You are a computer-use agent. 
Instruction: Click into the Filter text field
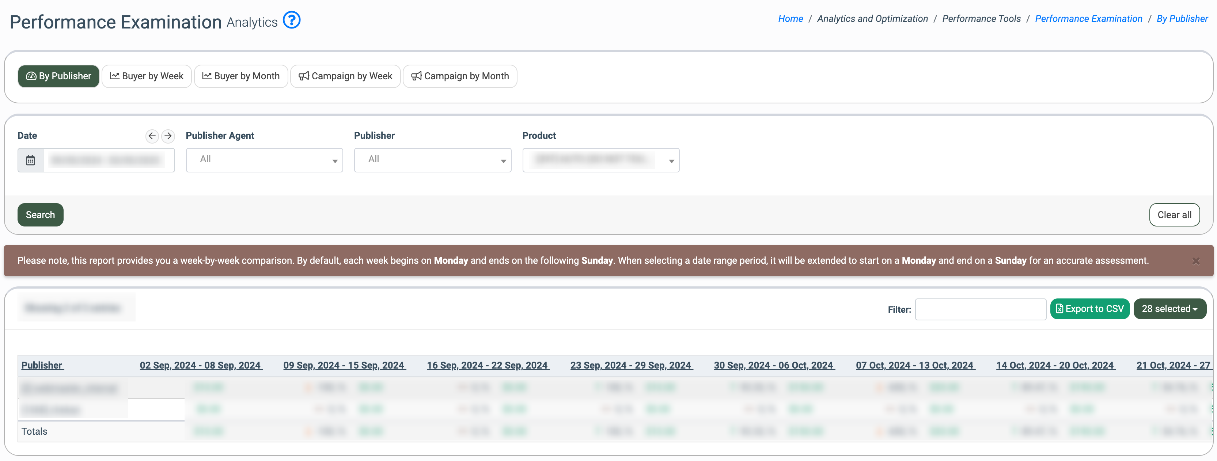(x=980, y=309)
